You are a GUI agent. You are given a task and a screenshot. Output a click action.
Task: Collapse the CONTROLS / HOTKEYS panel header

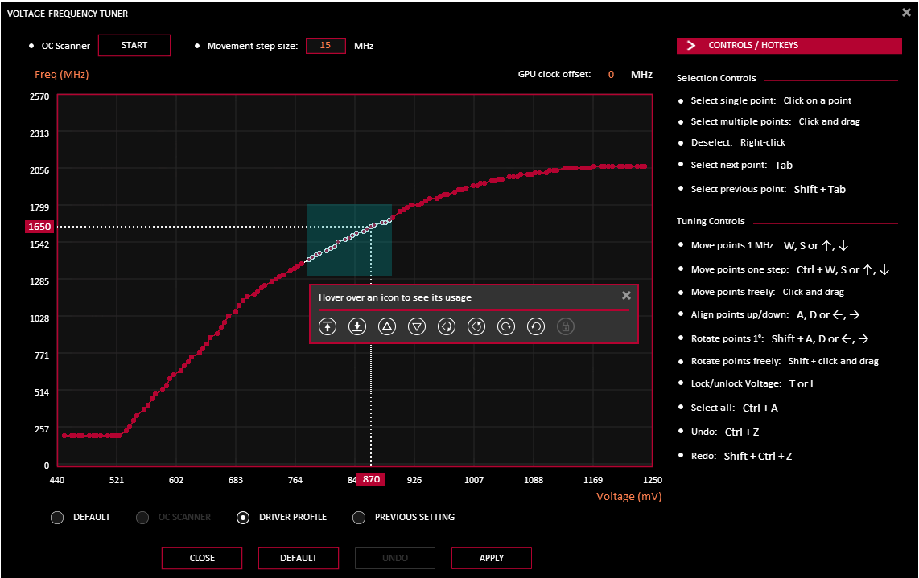pos(789,46)
